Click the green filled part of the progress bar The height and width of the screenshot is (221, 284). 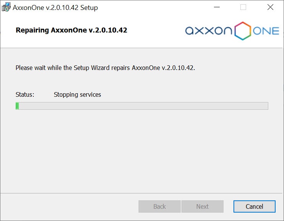coord(17,106)
